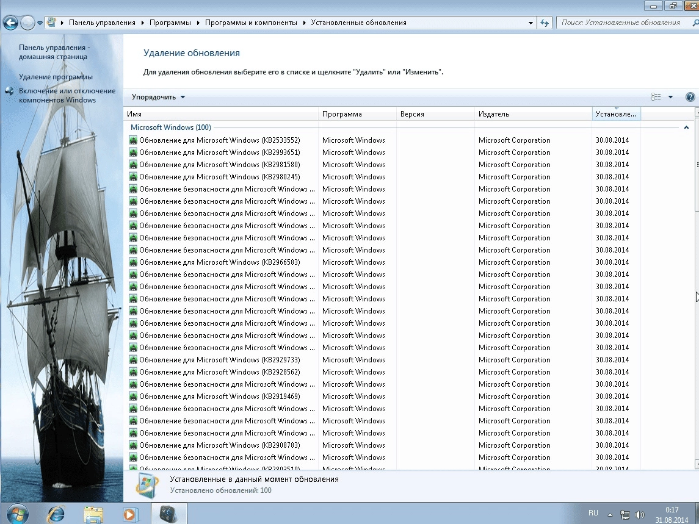Show hidden tray icons arrow

click(610, 514)
